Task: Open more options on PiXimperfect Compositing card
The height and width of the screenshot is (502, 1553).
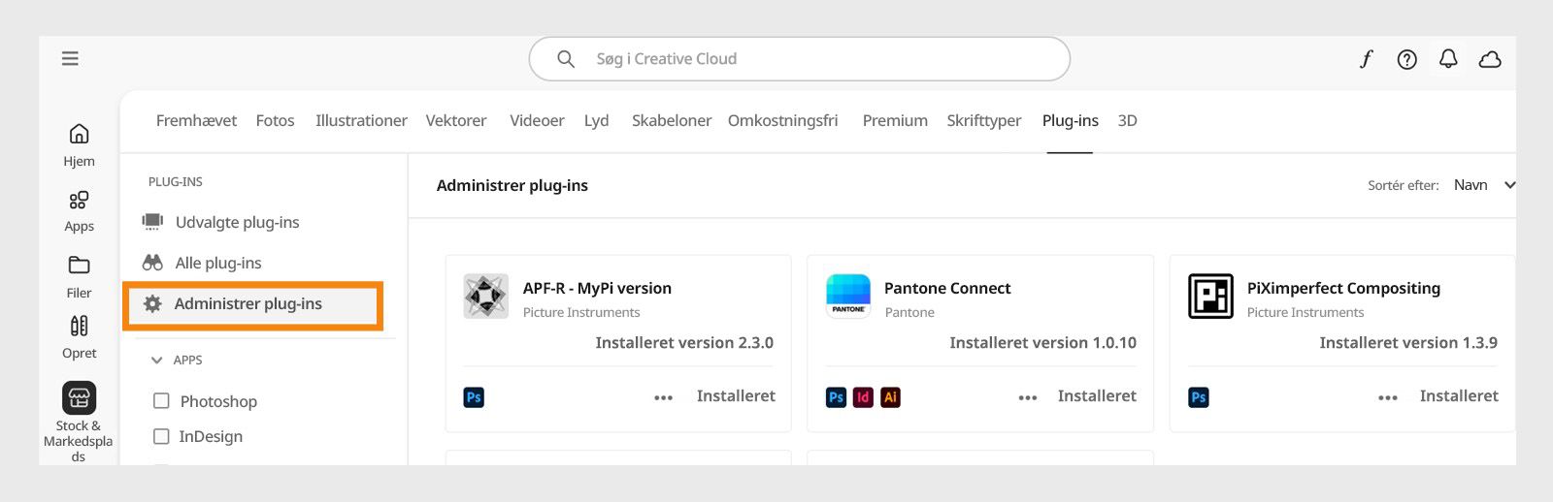Action: point(1388,397)
